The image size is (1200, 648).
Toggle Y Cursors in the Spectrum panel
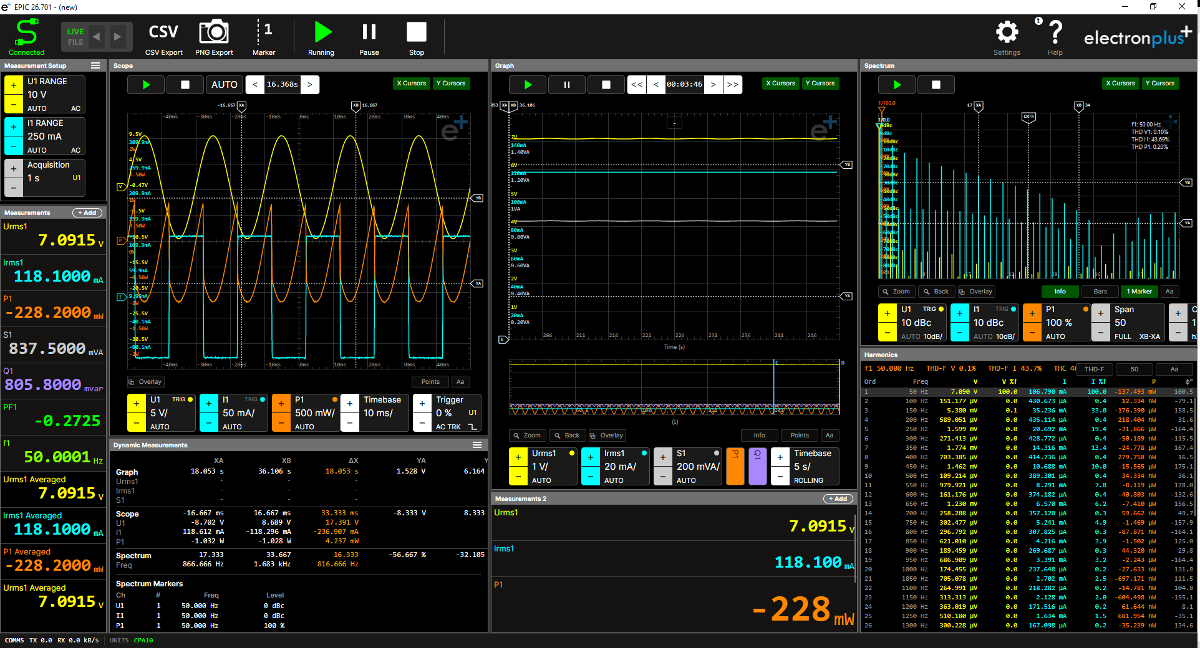(x=1159, y=83)
